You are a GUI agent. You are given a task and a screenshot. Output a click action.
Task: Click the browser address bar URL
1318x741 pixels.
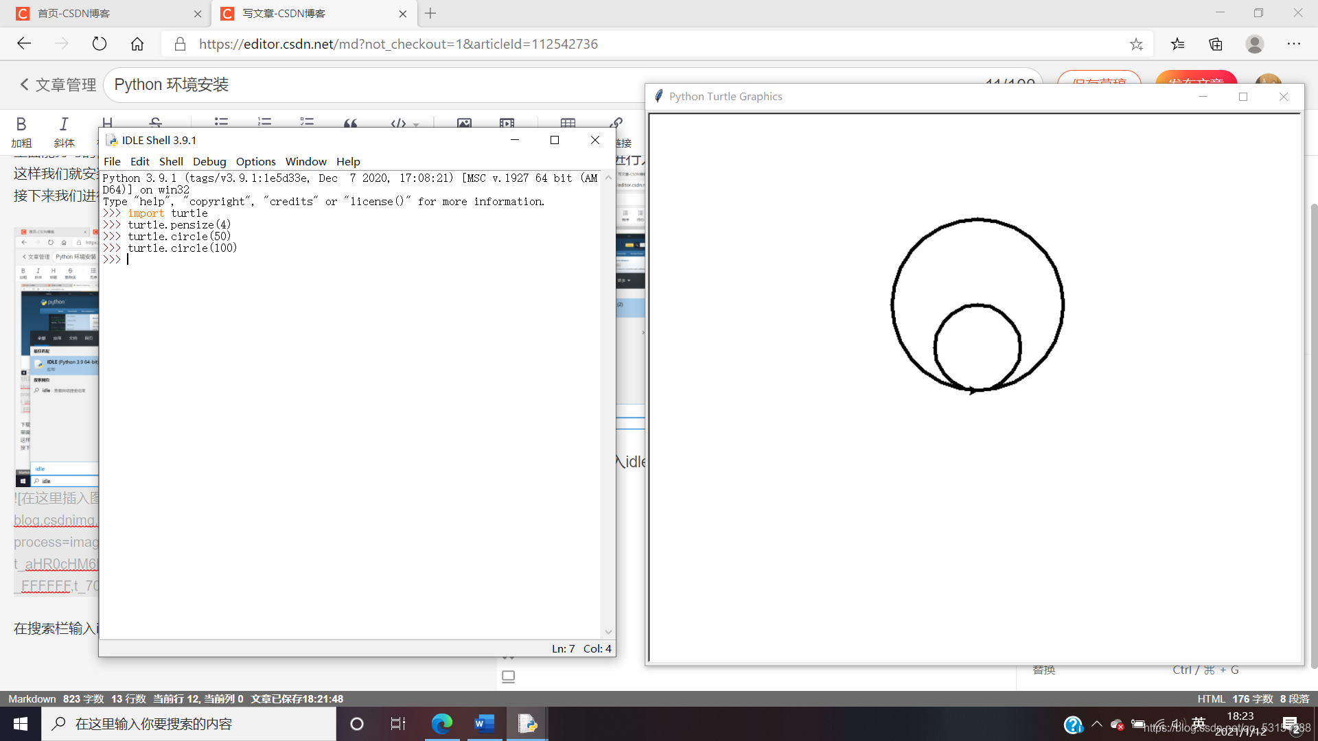[398, 44]
